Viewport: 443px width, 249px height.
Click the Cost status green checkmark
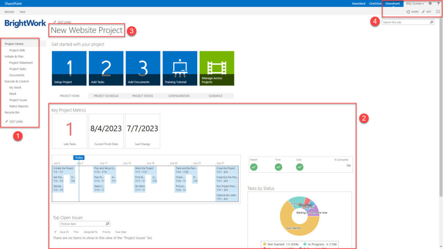click(299, 167)
